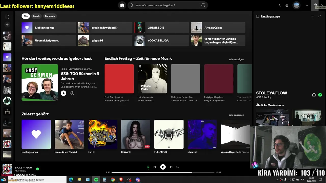Click A$AP Rocky artist in Now Playing panel
Screen dimensions: 326x183
pos(264,97)
